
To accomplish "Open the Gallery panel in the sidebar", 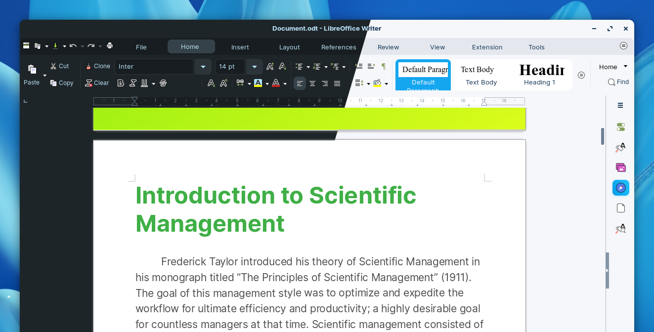I will [620, 167].
